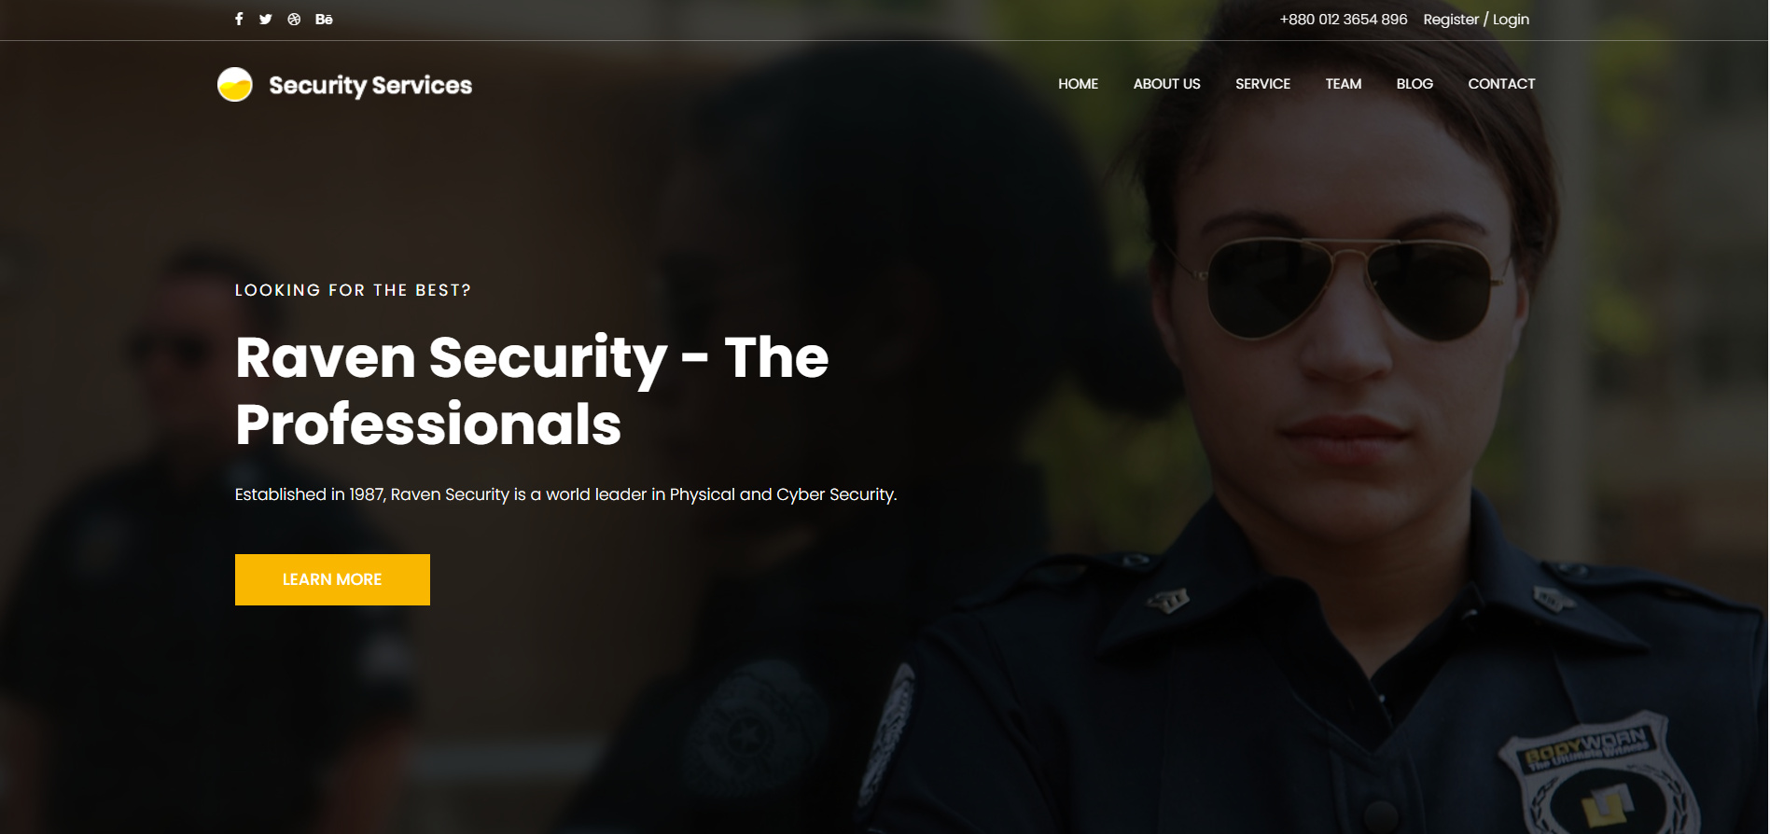
Task: Select CONTACT in the navigation bar
Action: pos(1501,84)
